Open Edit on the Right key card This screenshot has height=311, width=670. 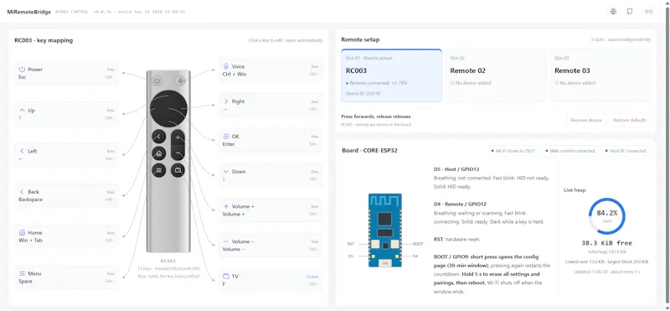click(314, 109)
